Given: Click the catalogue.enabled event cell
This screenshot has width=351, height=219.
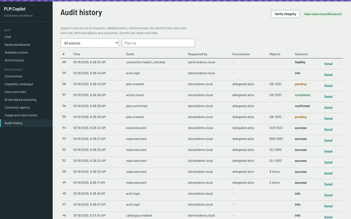Looking at the screenshot, I should coord(139,215).
